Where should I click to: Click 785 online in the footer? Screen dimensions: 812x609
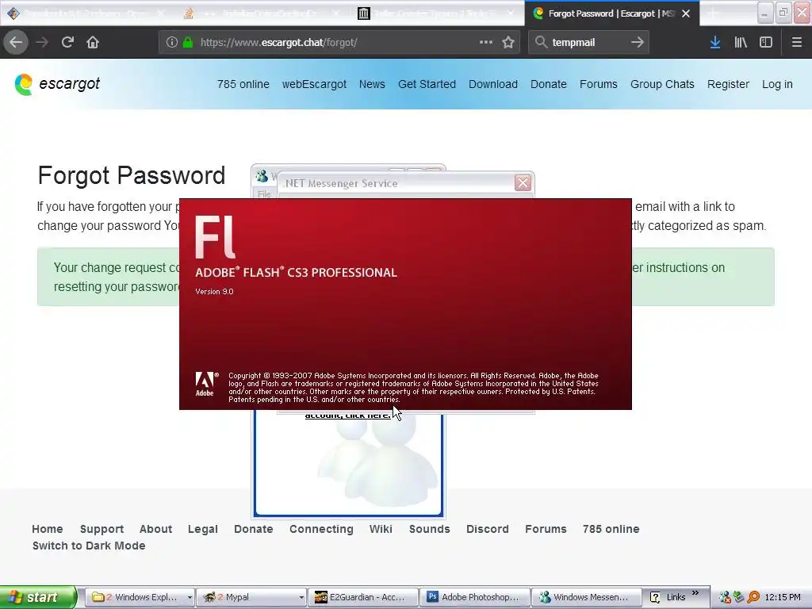click(x=611, y=529)
